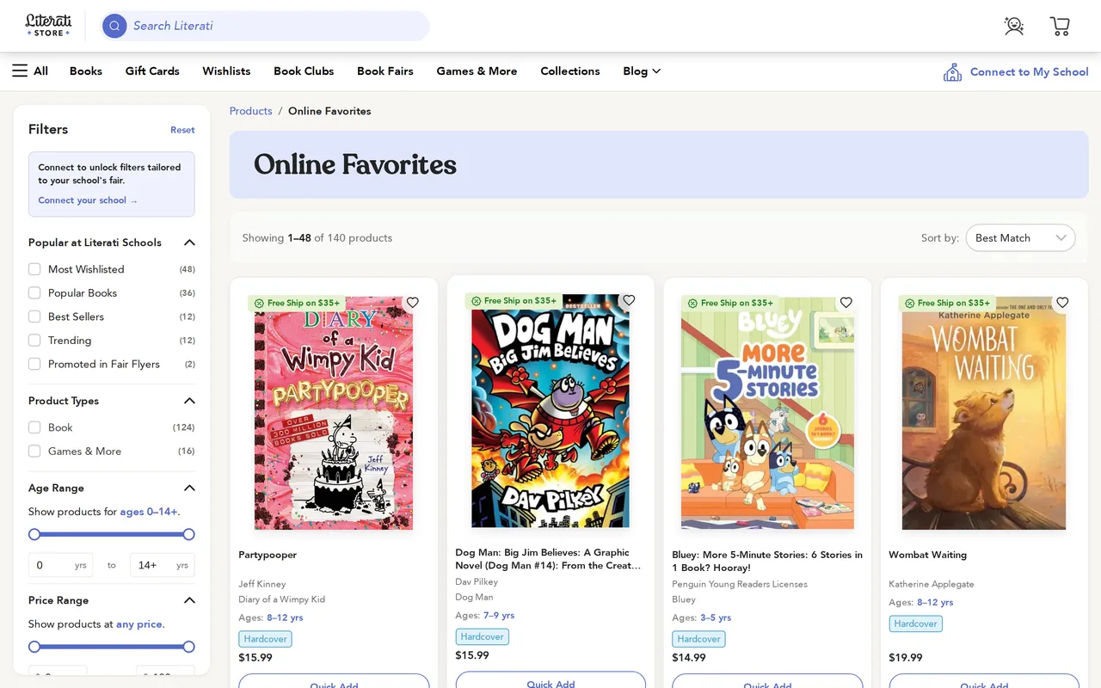Click the any price link
1101x688 pixels.
tap(138, 624)
